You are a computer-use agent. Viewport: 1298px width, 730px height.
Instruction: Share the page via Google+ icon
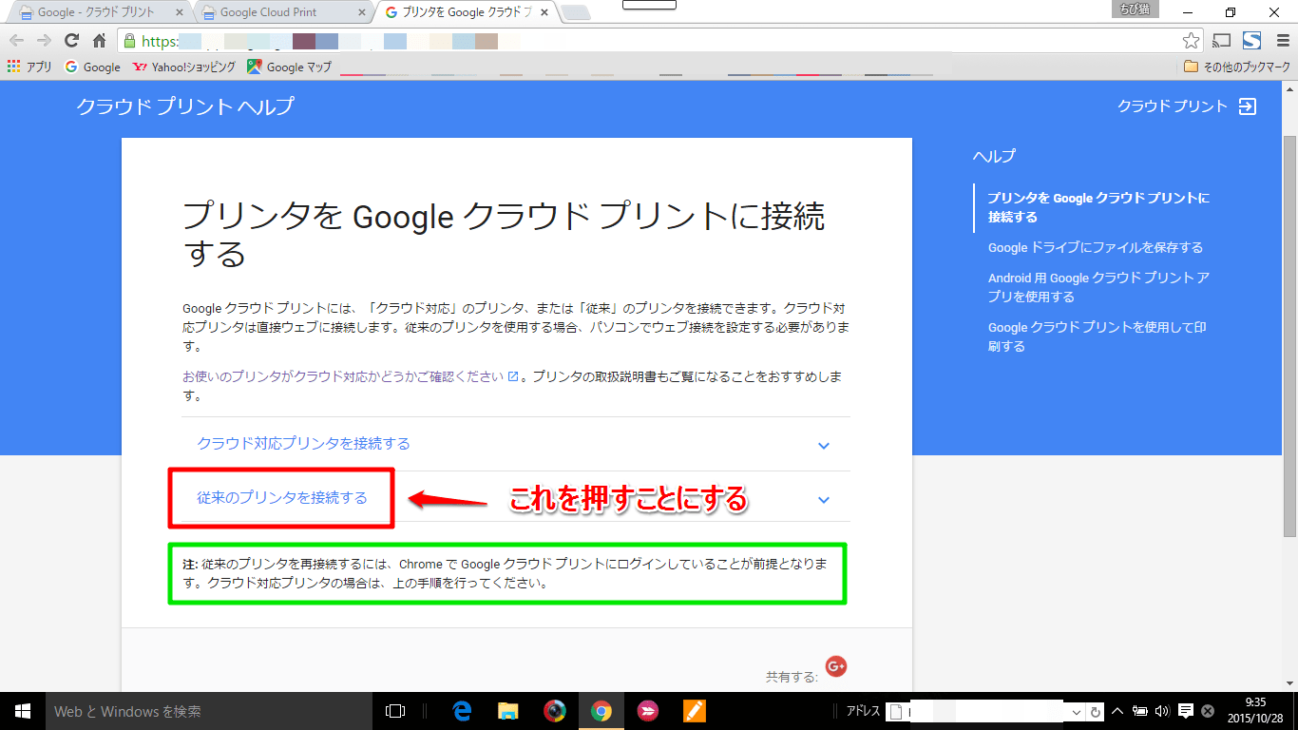click(x=836, y=667)
